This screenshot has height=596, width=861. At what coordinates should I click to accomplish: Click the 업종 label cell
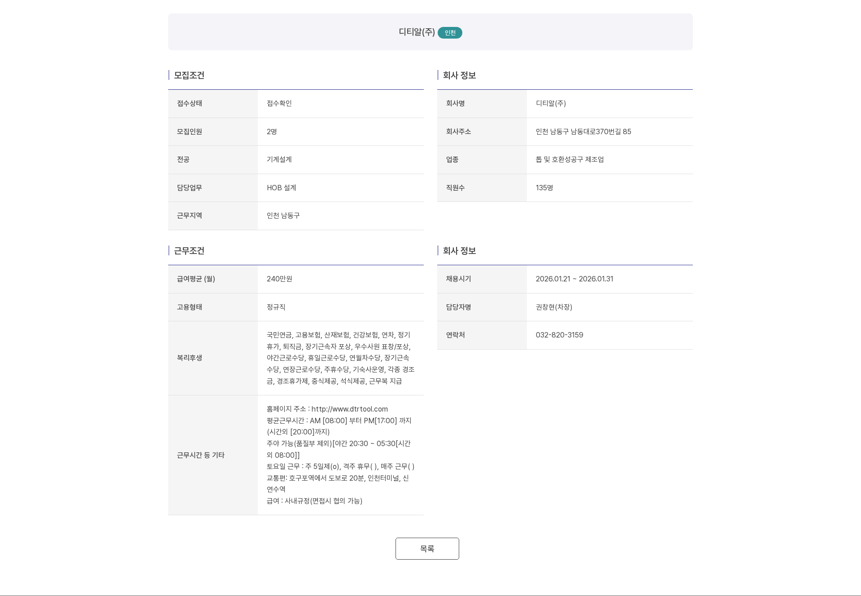(x=482, y=160)
